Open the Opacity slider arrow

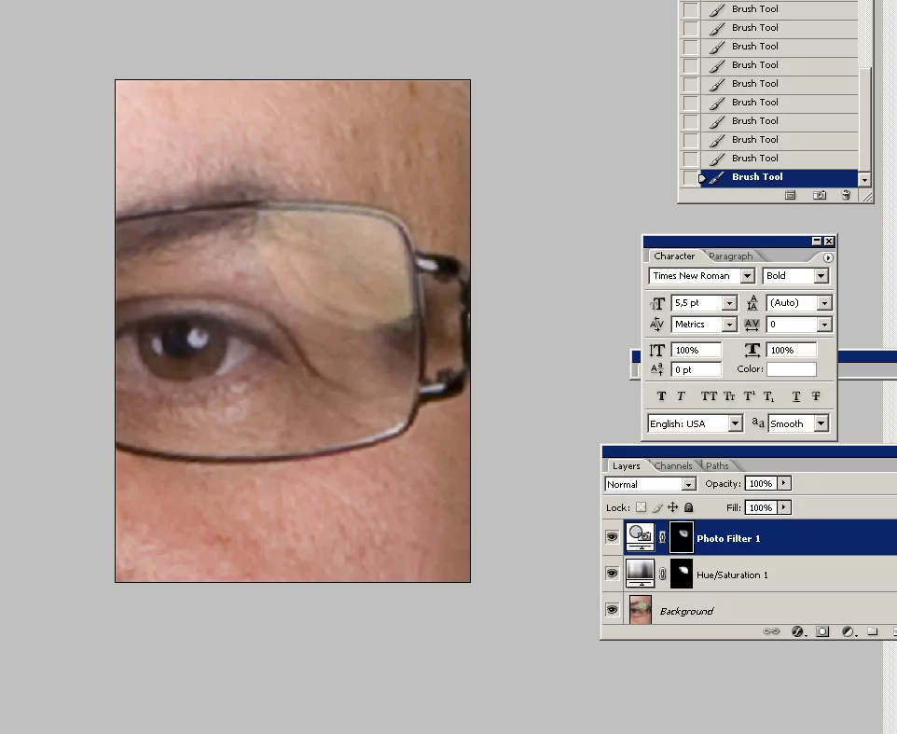coord(784,483)
